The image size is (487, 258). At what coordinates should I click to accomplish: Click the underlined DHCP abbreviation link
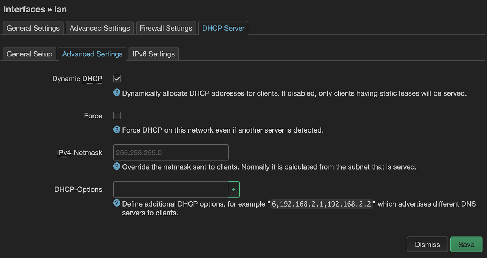92,79
